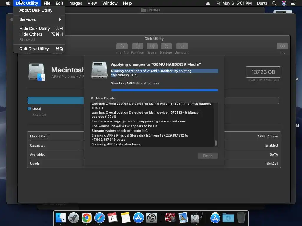The height and width of the screenshot is (226, 302).
Task: Open Mail stamp icon in Dock
Action: pyautogui.click(x=183, y=218)
